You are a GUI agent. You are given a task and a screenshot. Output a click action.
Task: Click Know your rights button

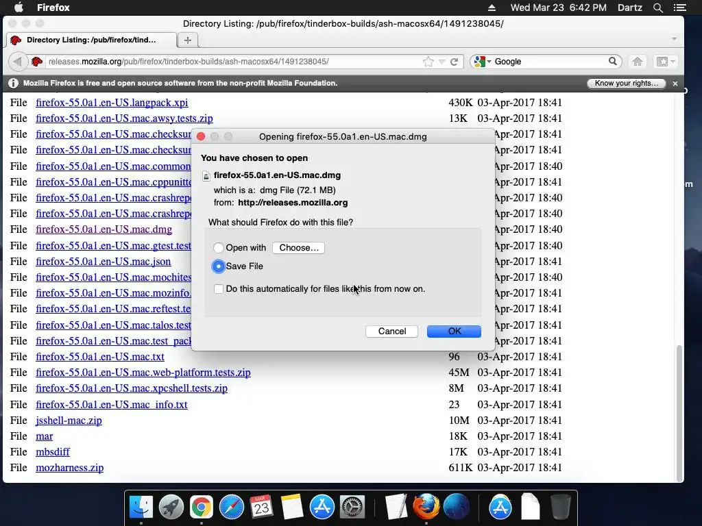627,83
